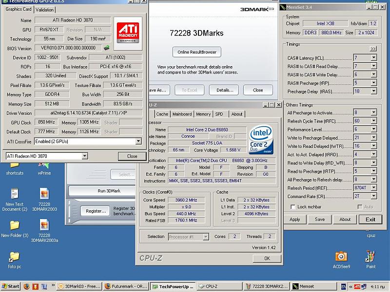This screenshot has width=390, height=292.
Task: Open the 72228 3DMARK2003a file icon
Action: pyautogui.click(x=44, y=231)
